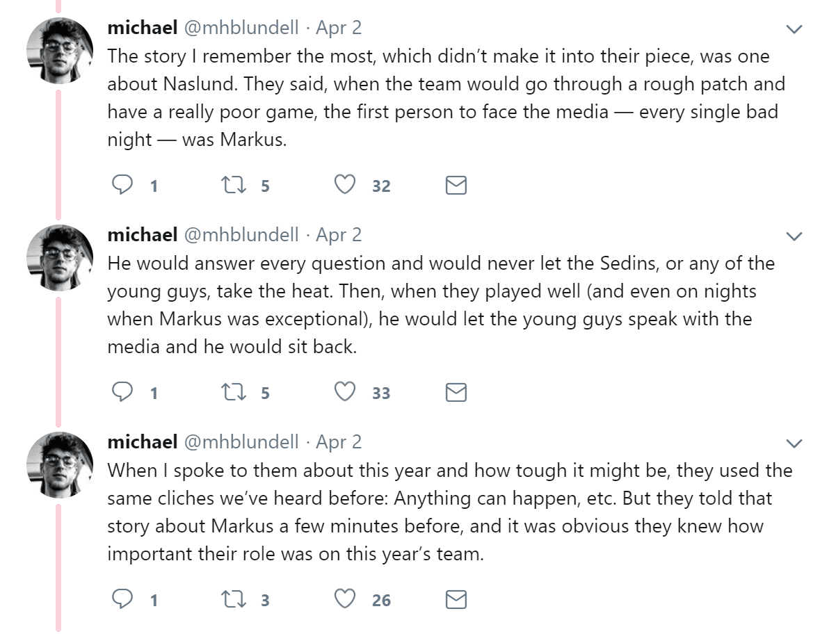
Task: Like the tweet with 26 likes
Action: 345,599
